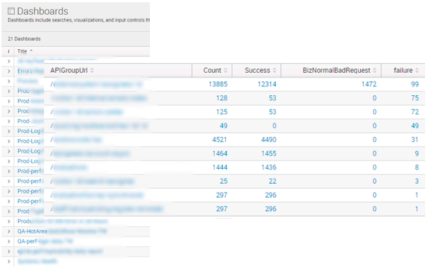Toggle Title column sort caret
The height and width of the screenshot is (273, 428).
31,51
